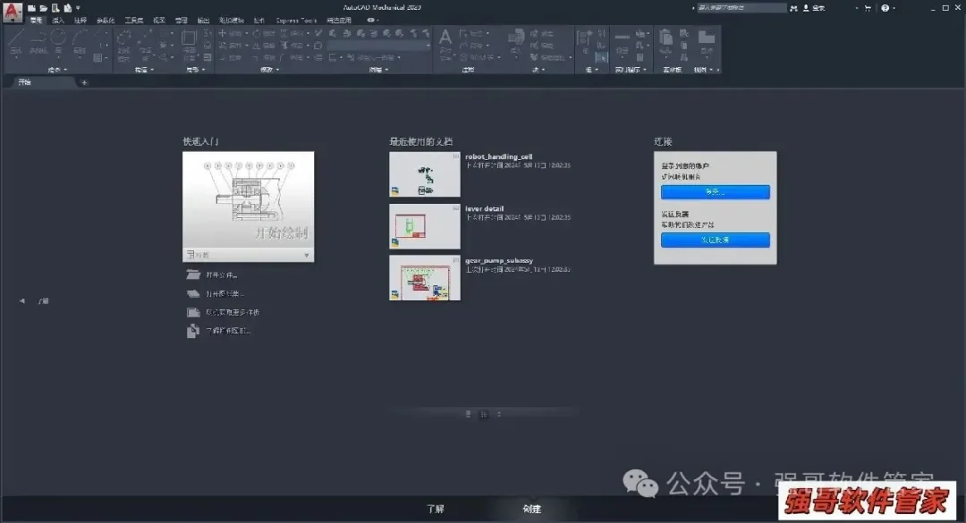Click the plus icon to add a new drawing tab
The height and width of the screenshot is (523, 966).
coord(84,82)
